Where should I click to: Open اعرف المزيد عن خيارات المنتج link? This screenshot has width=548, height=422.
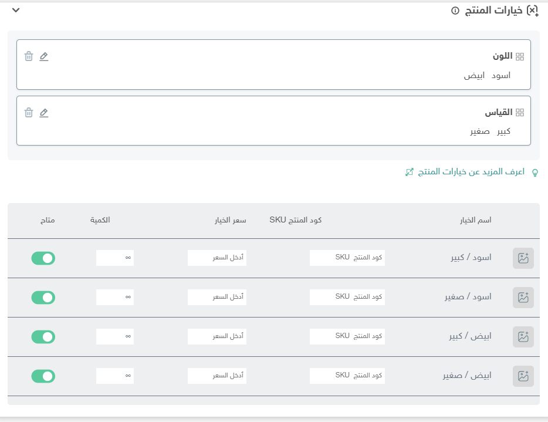(471, 171)
